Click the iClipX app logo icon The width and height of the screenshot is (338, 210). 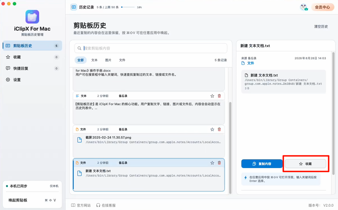[32, 17]
